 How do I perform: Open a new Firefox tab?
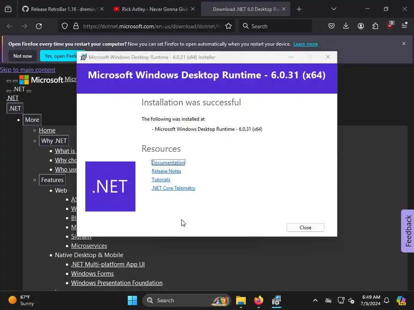click(x=299, y=9)
